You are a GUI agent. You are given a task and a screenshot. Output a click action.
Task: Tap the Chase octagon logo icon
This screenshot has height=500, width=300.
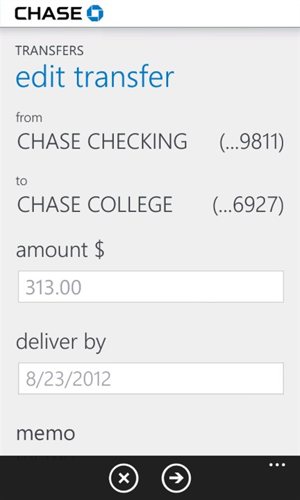coord(95,13)
